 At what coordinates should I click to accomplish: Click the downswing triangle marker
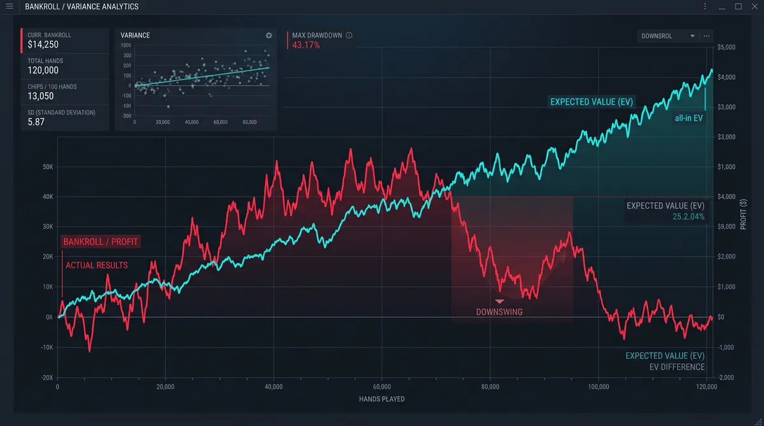point(500,301)
